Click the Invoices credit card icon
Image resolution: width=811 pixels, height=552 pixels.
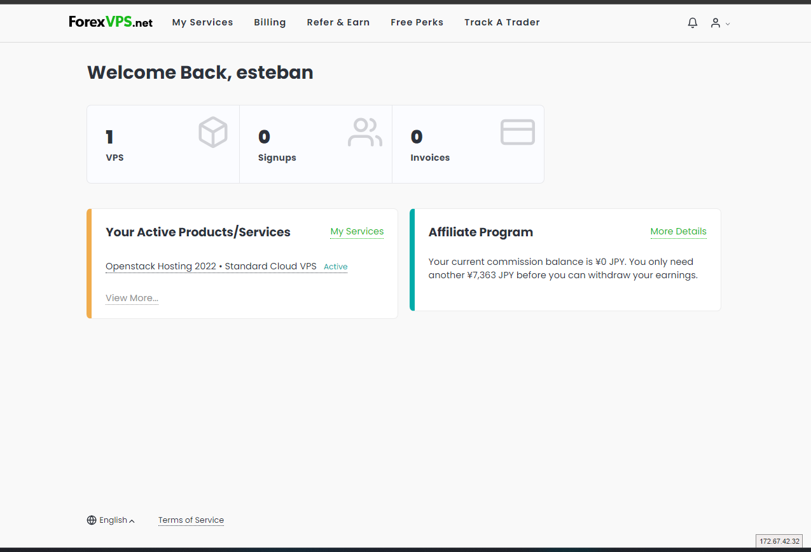[x=517, y=132]
